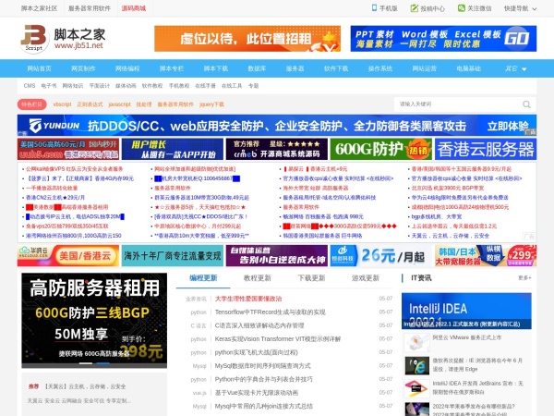Switch to the 下载更新 tab
The height and width of the screenshot is (416, 554).
coord(311,277)
